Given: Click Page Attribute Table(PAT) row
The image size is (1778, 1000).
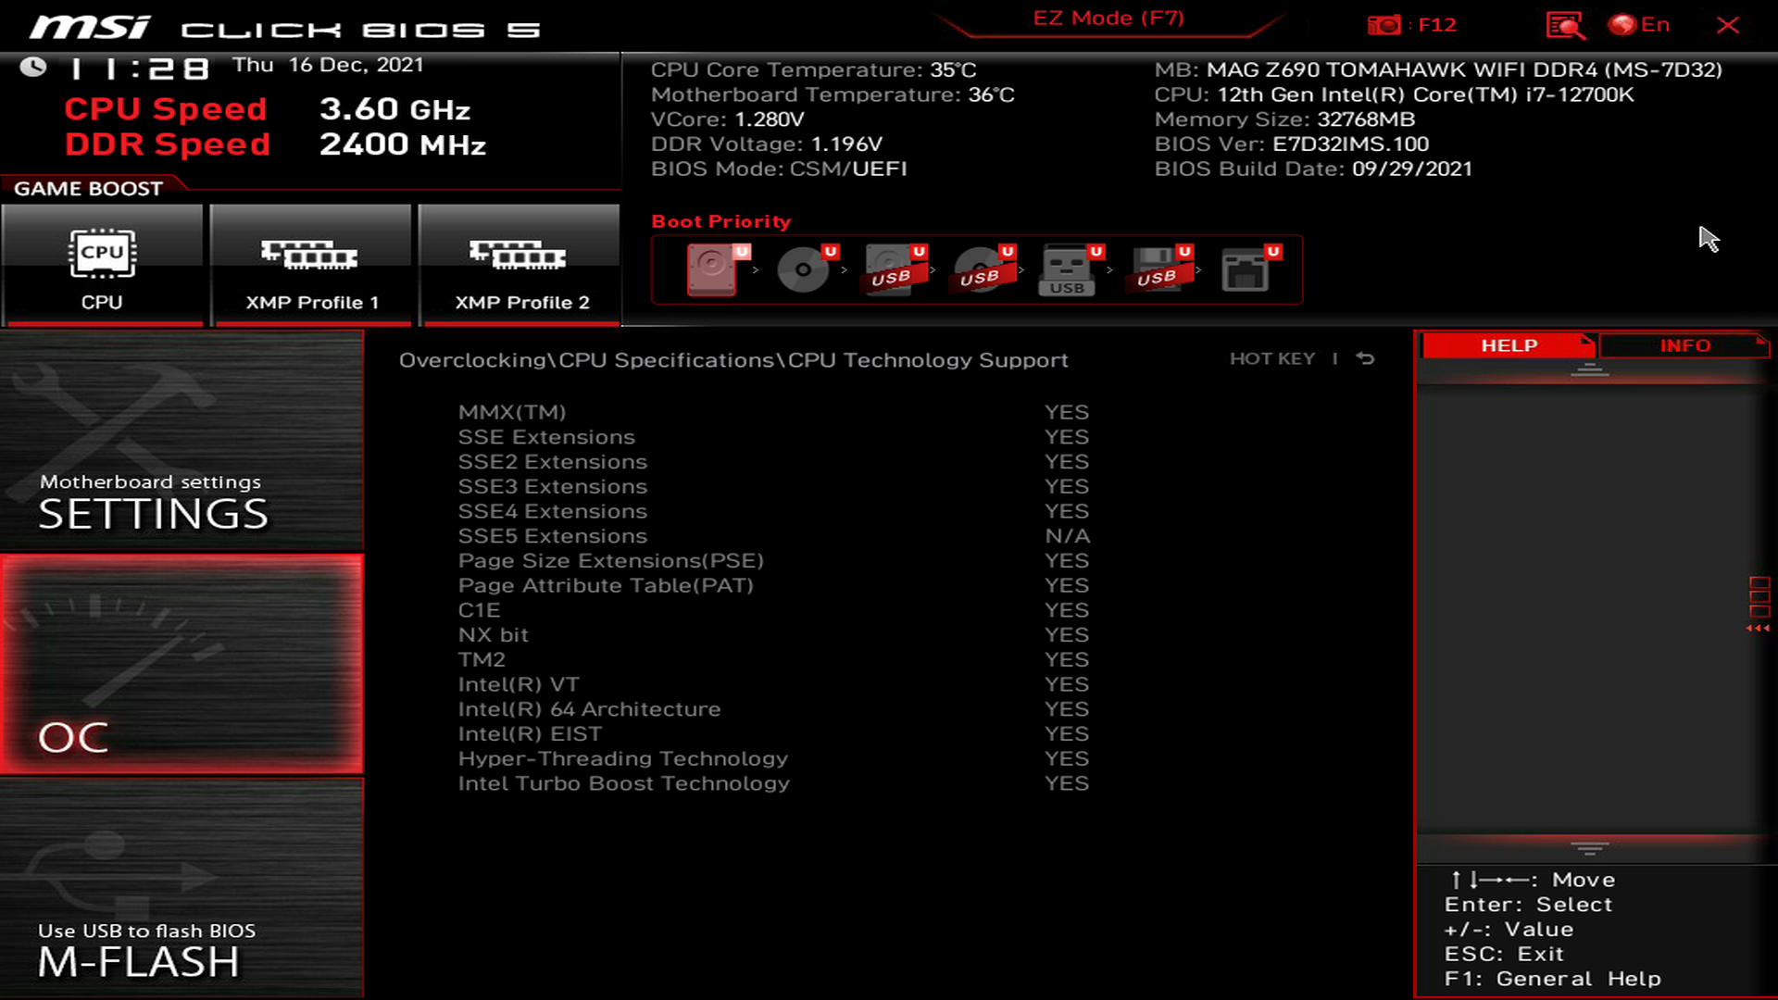Looking at the screenshot, I should click(773, 585).
